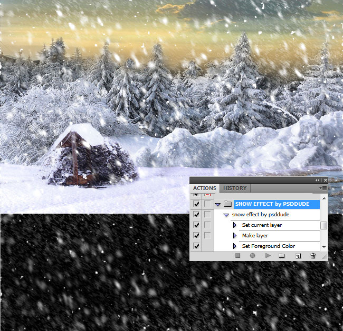
Task: Collapse the SNOW EFFECT by PSDDUDE set
Action: [217, 205]
